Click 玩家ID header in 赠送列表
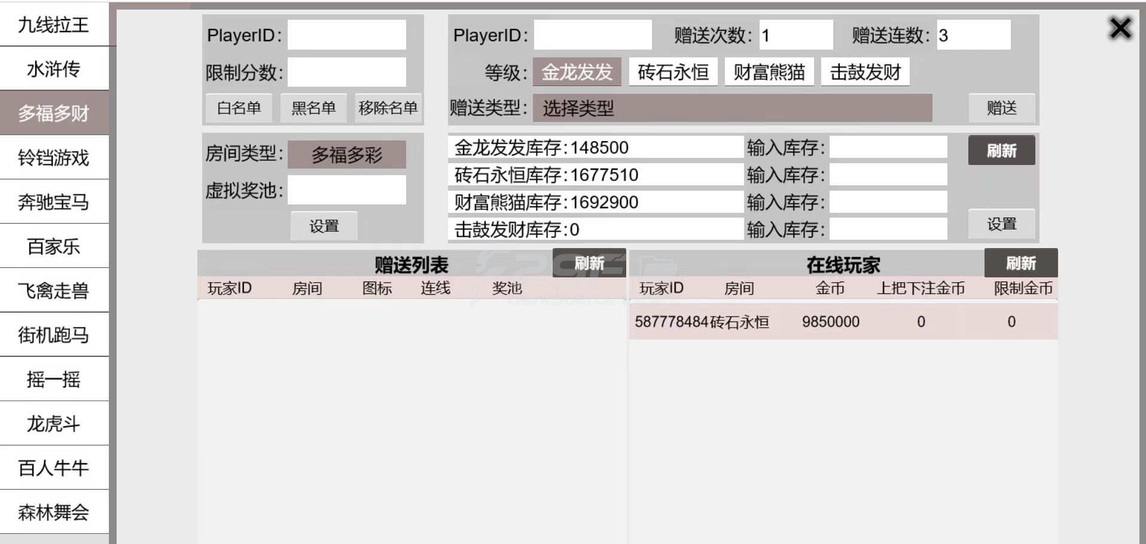The width and height of the screenshot is (1146, 544). click(230, 288)
